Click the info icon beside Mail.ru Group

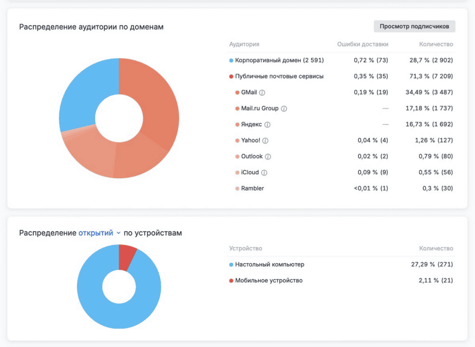[284, 109]
